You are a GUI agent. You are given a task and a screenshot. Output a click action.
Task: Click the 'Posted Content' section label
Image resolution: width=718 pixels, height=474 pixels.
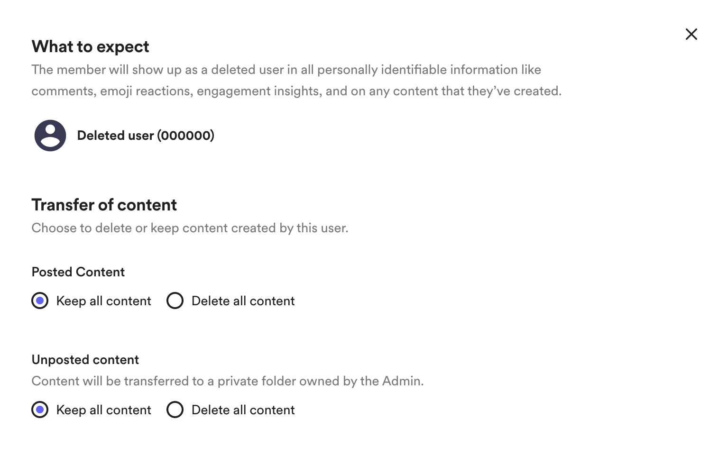pos(78,272)
